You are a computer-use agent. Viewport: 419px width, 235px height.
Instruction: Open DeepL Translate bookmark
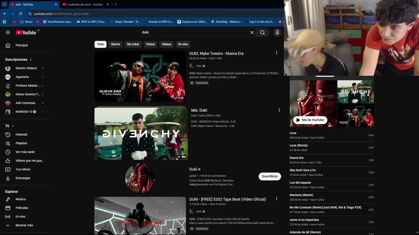(125, 22)
